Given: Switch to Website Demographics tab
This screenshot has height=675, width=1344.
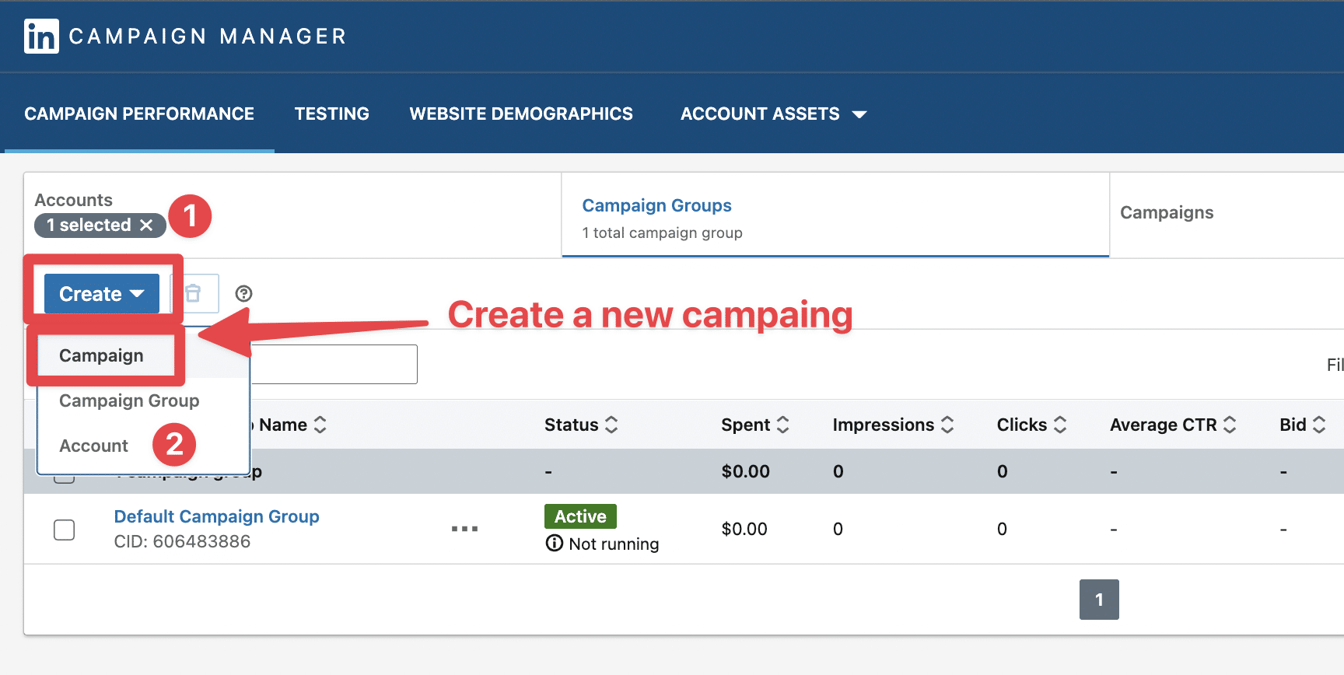Looking at the screenshot, I should pyautogui.click(x=521, y=114).
